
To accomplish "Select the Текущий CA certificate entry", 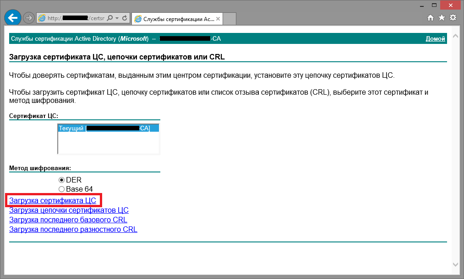I will pos(108,128).
